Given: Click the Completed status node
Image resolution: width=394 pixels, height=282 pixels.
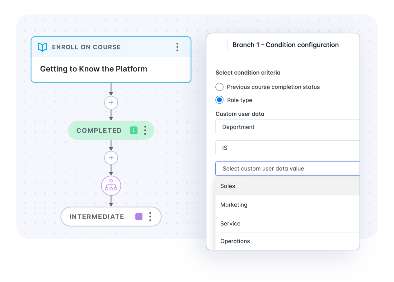Looking at the screenshot, I should (x=111, y=130).
